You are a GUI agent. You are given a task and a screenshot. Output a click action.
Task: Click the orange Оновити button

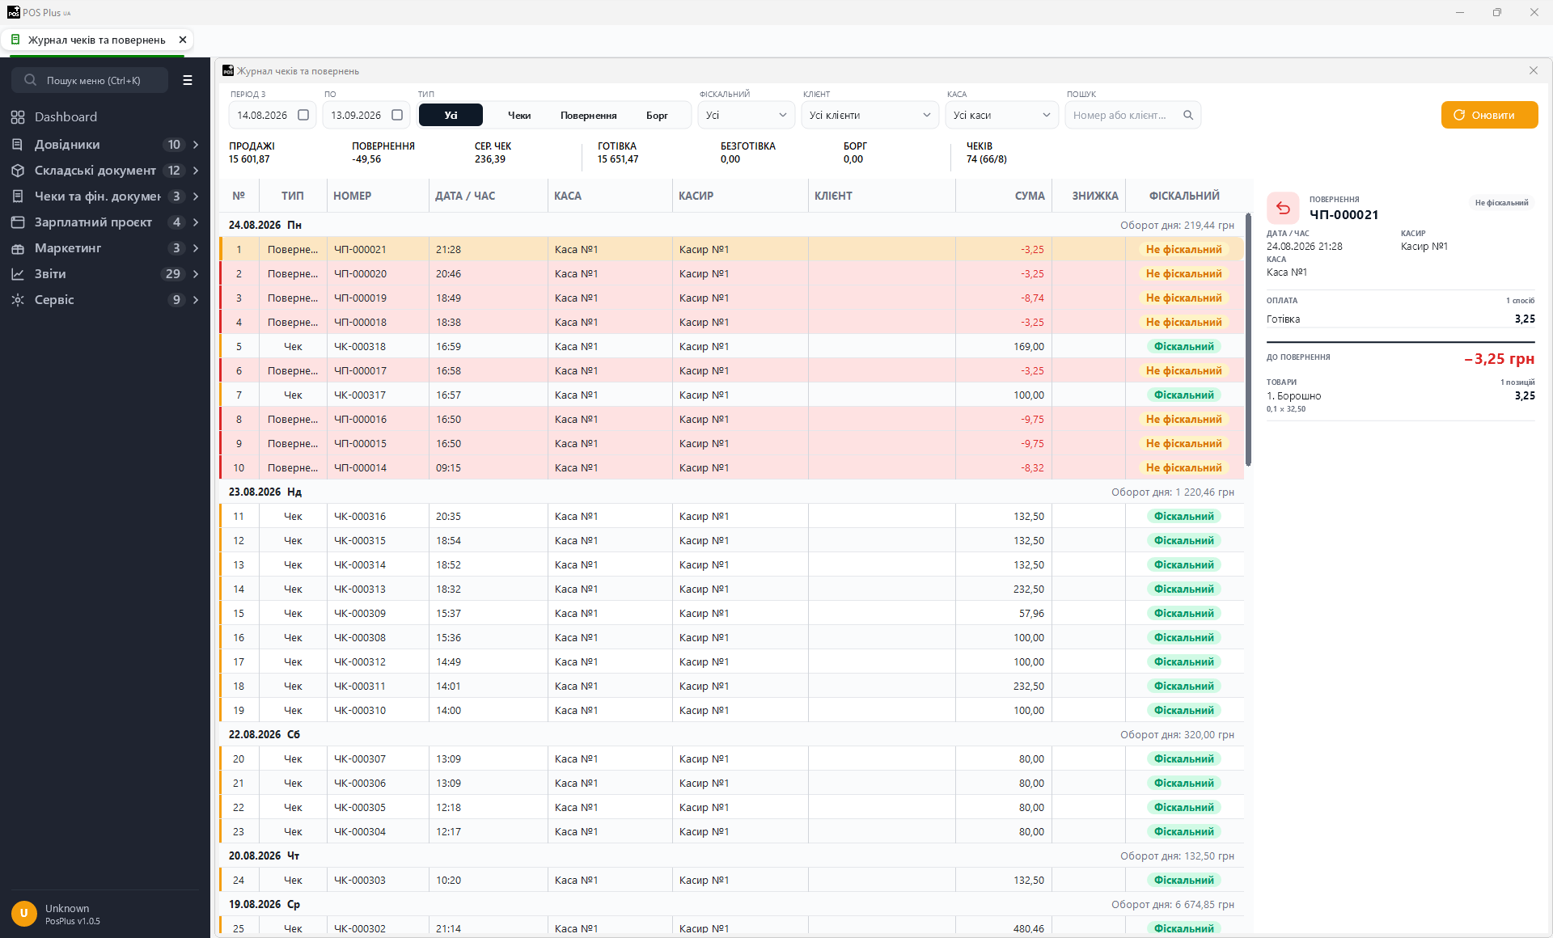(1489, 115)
